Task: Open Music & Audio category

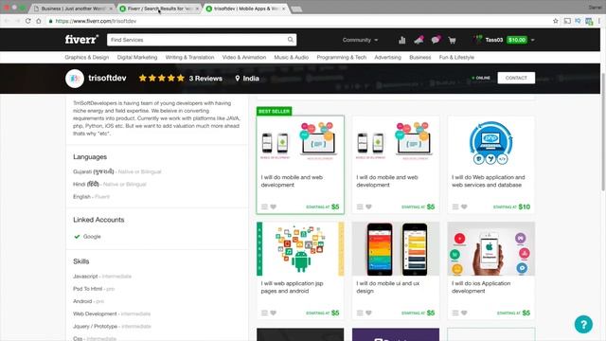Action: (292, 57)
